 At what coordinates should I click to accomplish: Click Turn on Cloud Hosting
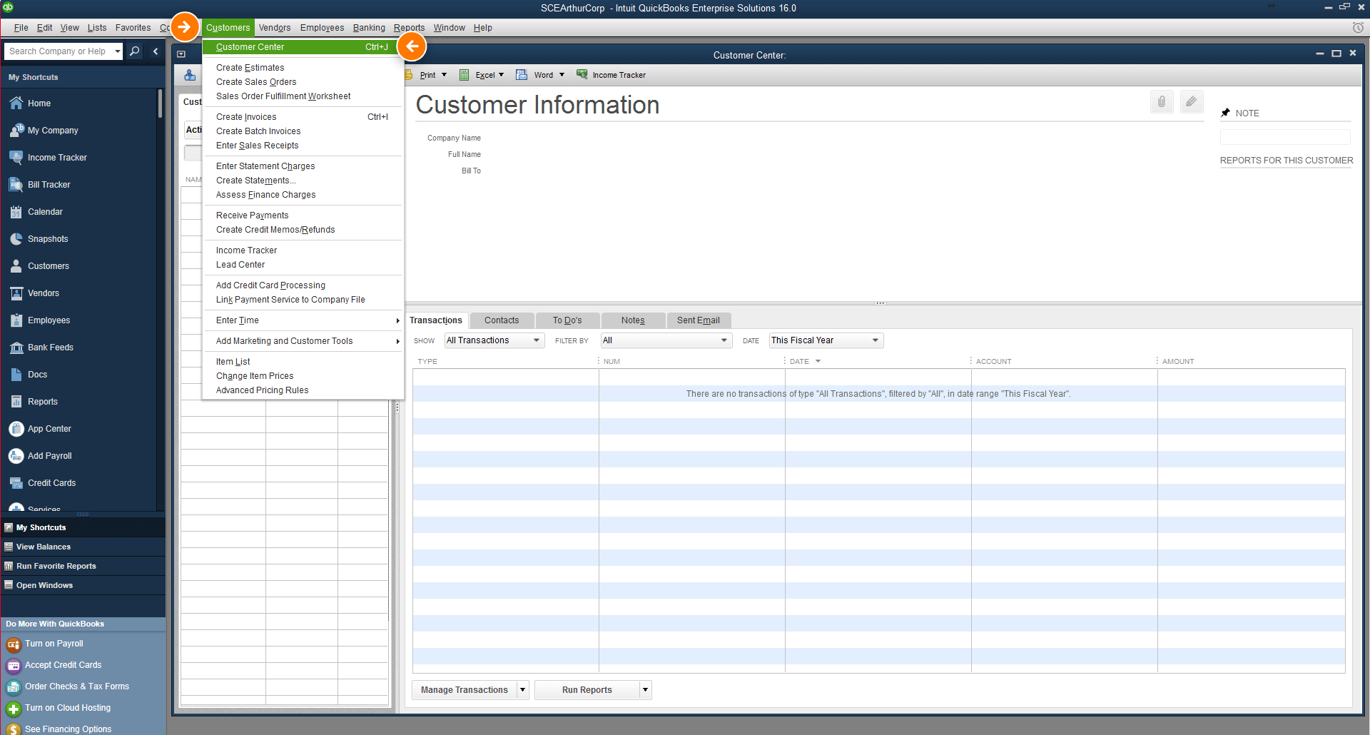point(68,708)
